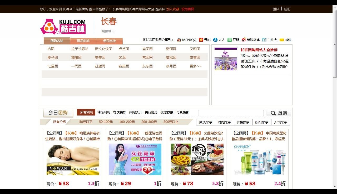Share to 人人网 via its icon
The image size is (337, 194).
coord(215,40)
